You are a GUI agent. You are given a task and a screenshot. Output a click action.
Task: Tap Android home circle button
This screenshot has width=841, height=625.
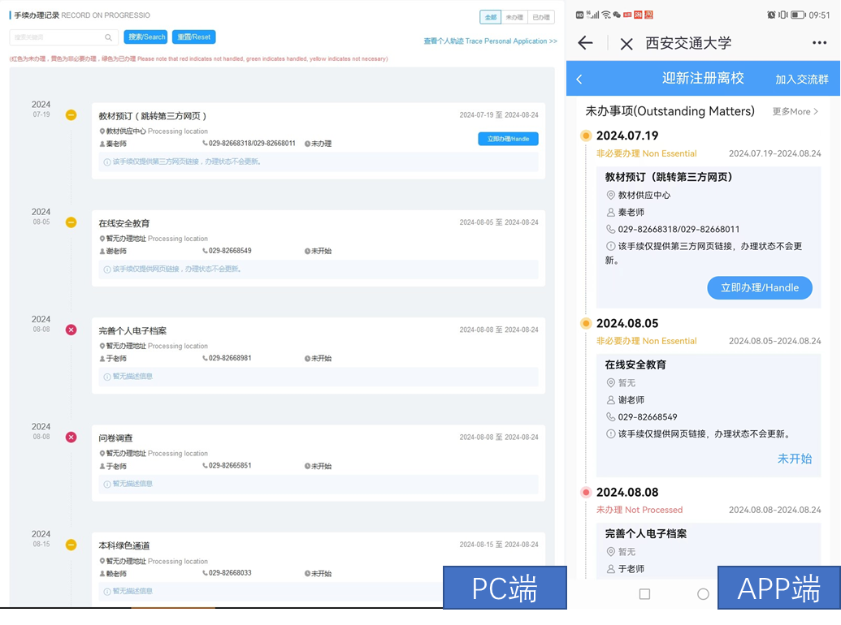click(x=703, y=594)
